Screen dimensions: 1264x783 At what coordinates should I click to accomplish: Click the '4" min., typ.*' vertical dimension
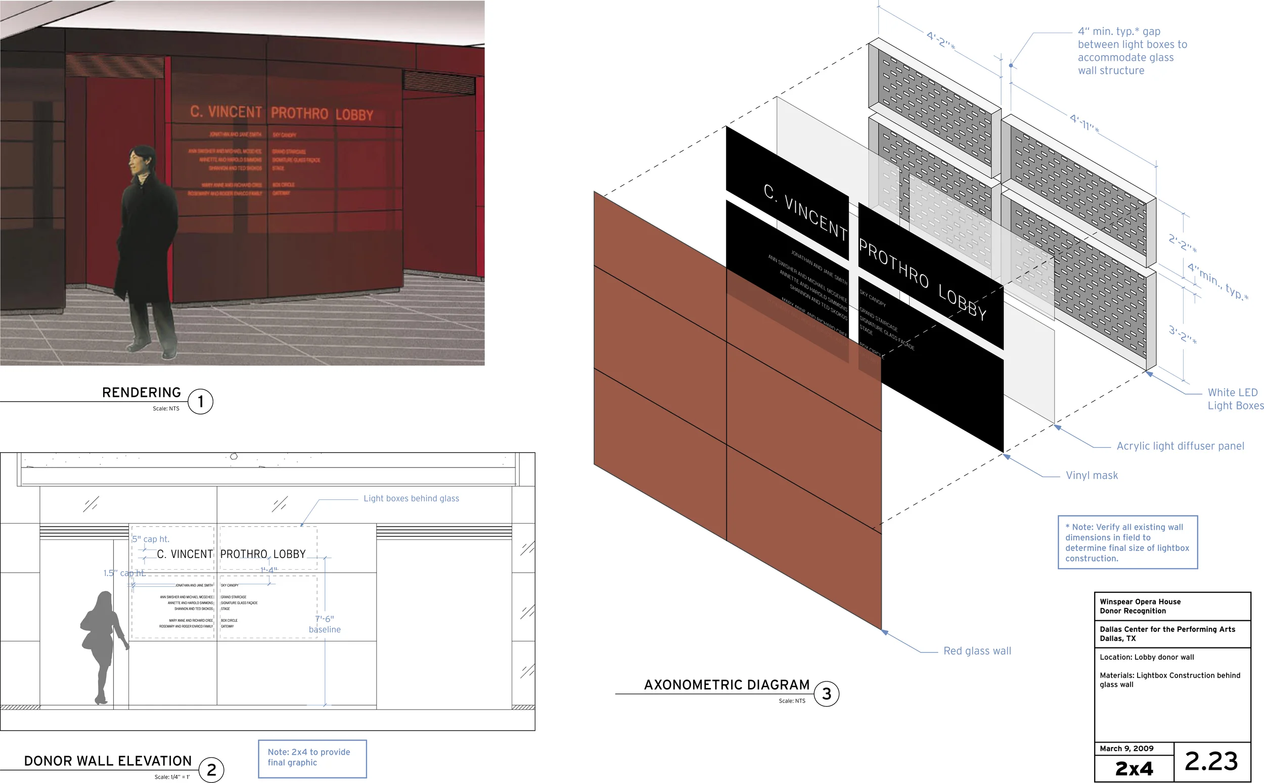[x=1218, y=282]
